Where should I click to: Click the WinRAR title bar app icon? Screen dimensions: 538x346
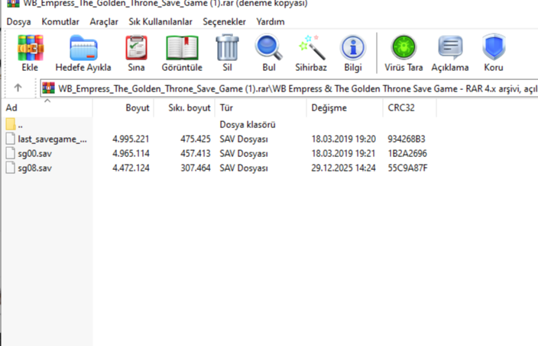point(13,3)
